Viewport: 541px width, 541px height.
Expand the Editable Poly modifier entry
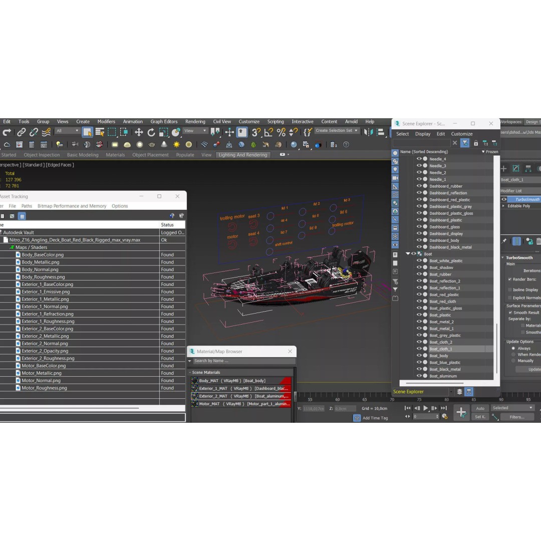point(503,206)
